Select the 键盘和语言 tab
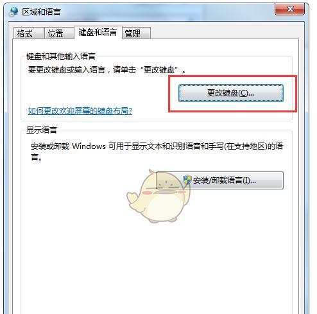The height and width of the screenshot is (314, 317). click(x=98, y=33)
